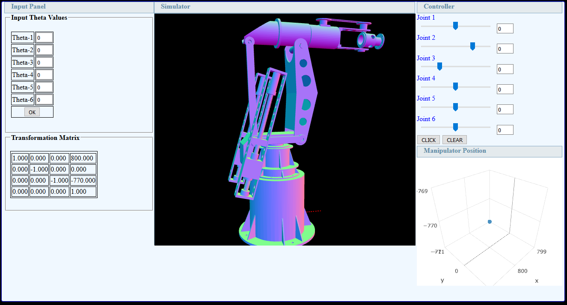Screen dimensions: 567x305
Task: Click the Joint 6 slider handle
Action: [455, 127]
